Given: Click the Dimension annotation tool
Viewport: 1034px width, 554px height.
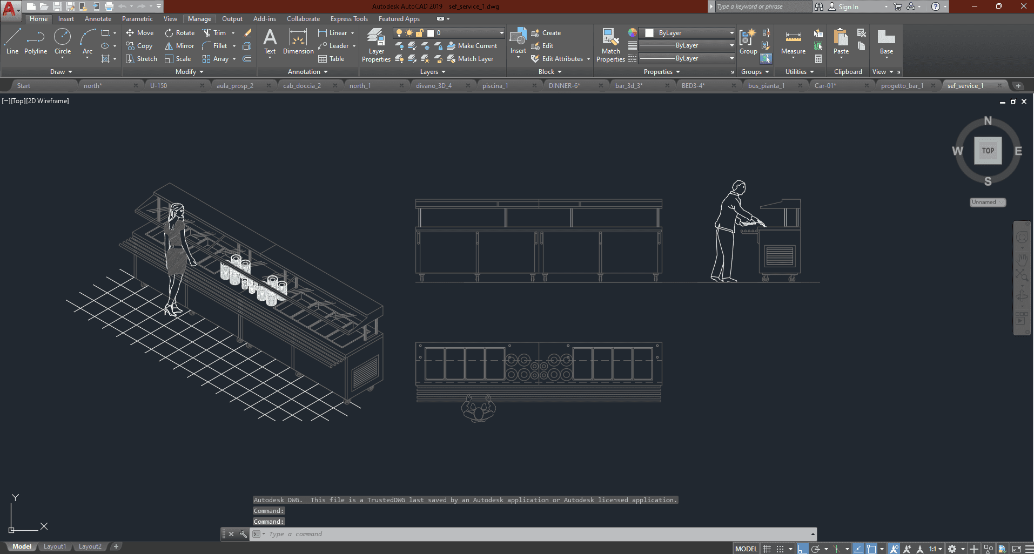Looking at the screenshot, I should pos(298,42).
